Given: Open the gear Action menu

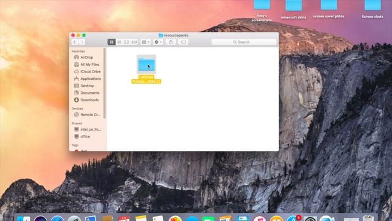Looking at the screenshot, I should (x=158, y=42).
